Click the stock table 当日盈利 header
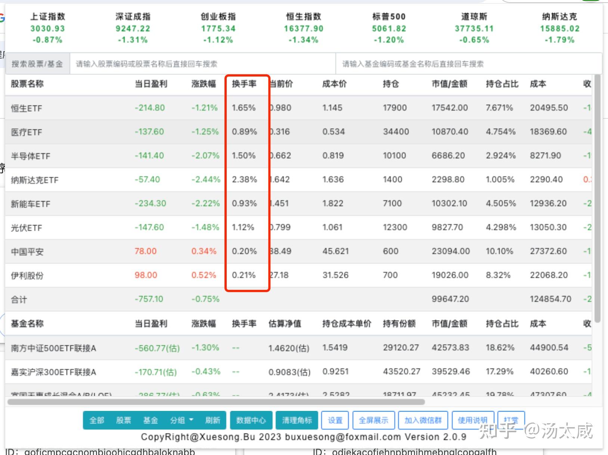 pyautogui.click(x=151, y=84)
